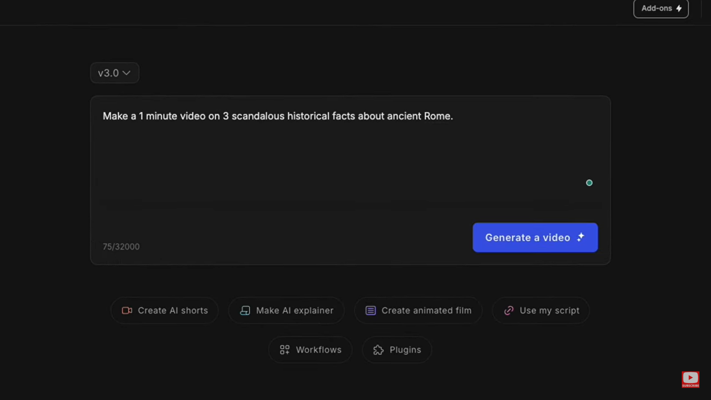The width and height of the screenshot is (711, 400).
Task: Open the Plugins menu
Action: tap(397, 350)
